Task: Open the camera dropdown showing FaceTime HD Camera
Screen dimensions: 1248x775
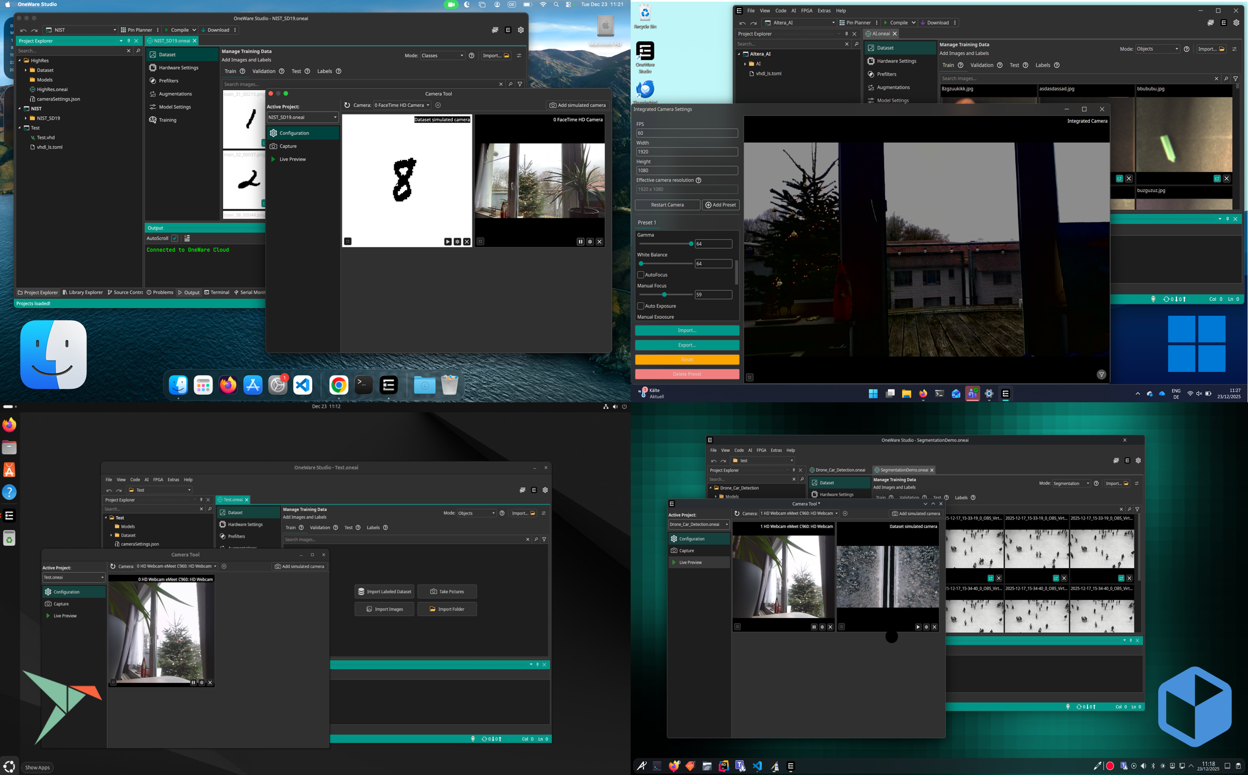Action: (x=401, y=104)
